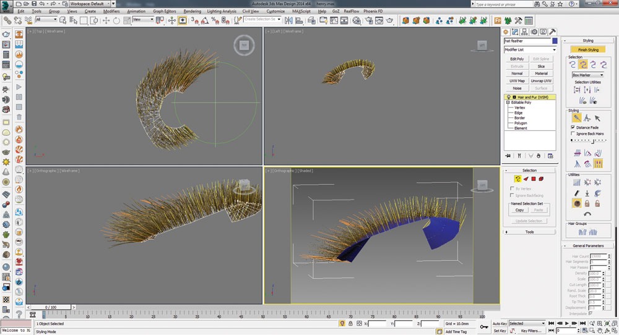The height and width of the screenshot is (335, 619).
Task: Toggle the Ignore Back Hairs checkbox
Action: point(573,134)
